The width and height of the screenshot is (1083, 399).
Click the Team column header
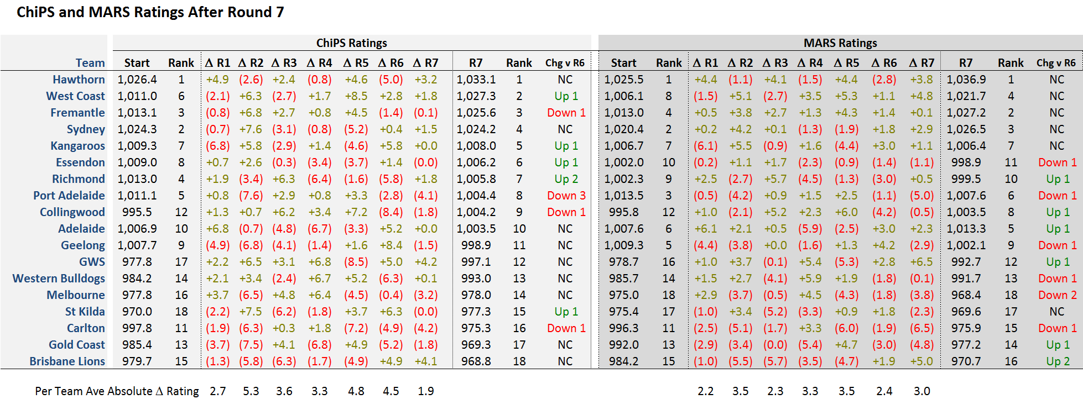(x=90, y=63)
